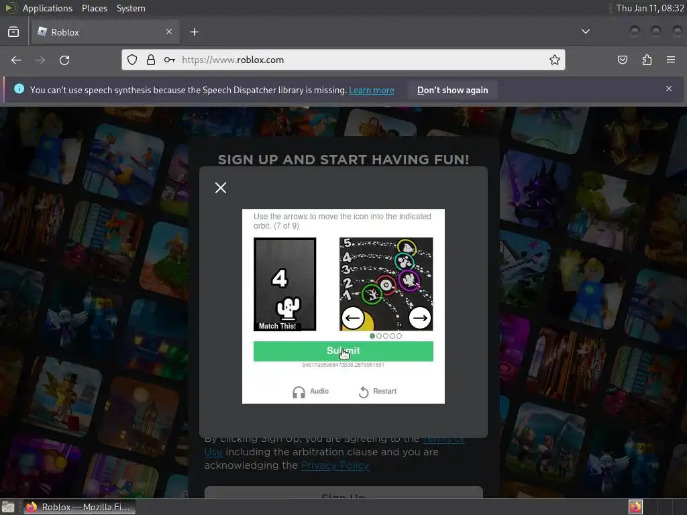Viewport: 687px width, 515px height.
Task: Bookmark this page with the star icon
Action: coord(555,60)
